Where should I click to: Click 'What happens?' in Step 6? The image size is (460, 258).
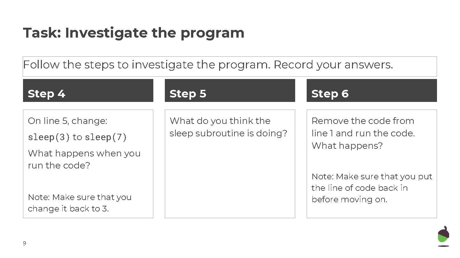347,146
